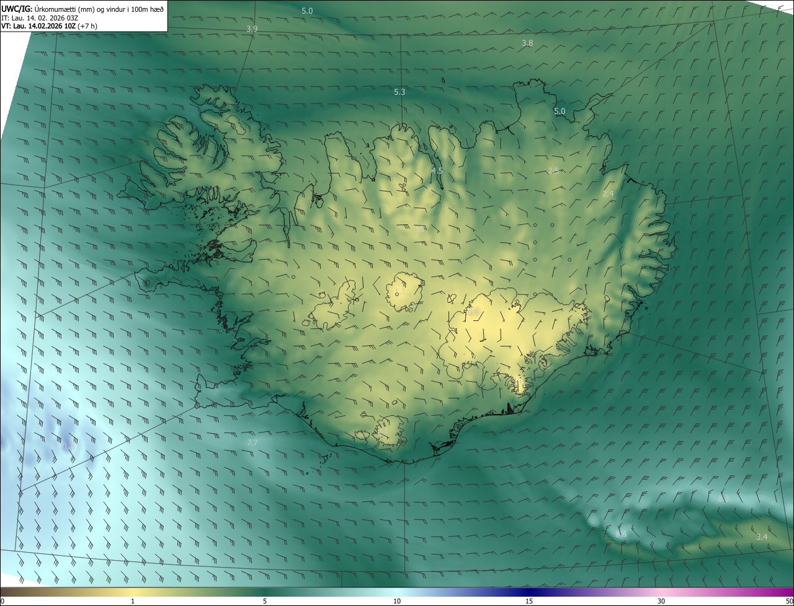Click the 1 tick label on the color scale
The width and height of the screenshot is (794, 606).
coord(133,601)
